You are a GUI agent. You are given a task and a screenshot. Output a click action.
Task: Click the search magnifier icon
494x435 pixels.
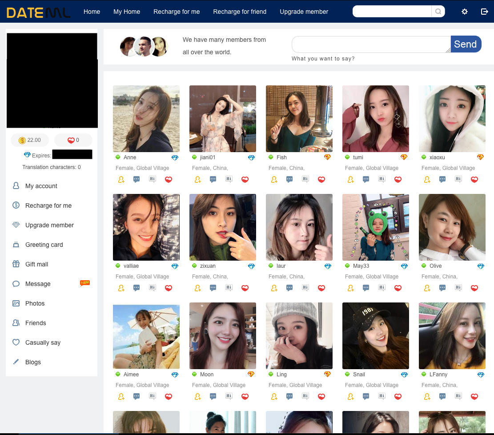[x=438, y=12]
